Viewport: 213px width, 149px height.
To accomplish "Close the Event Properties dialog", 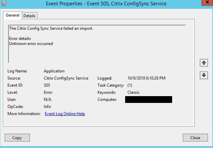I will coord(195,138).
